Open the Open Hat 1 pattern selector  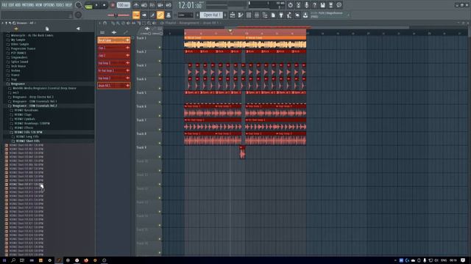click(x=211, y=15)
